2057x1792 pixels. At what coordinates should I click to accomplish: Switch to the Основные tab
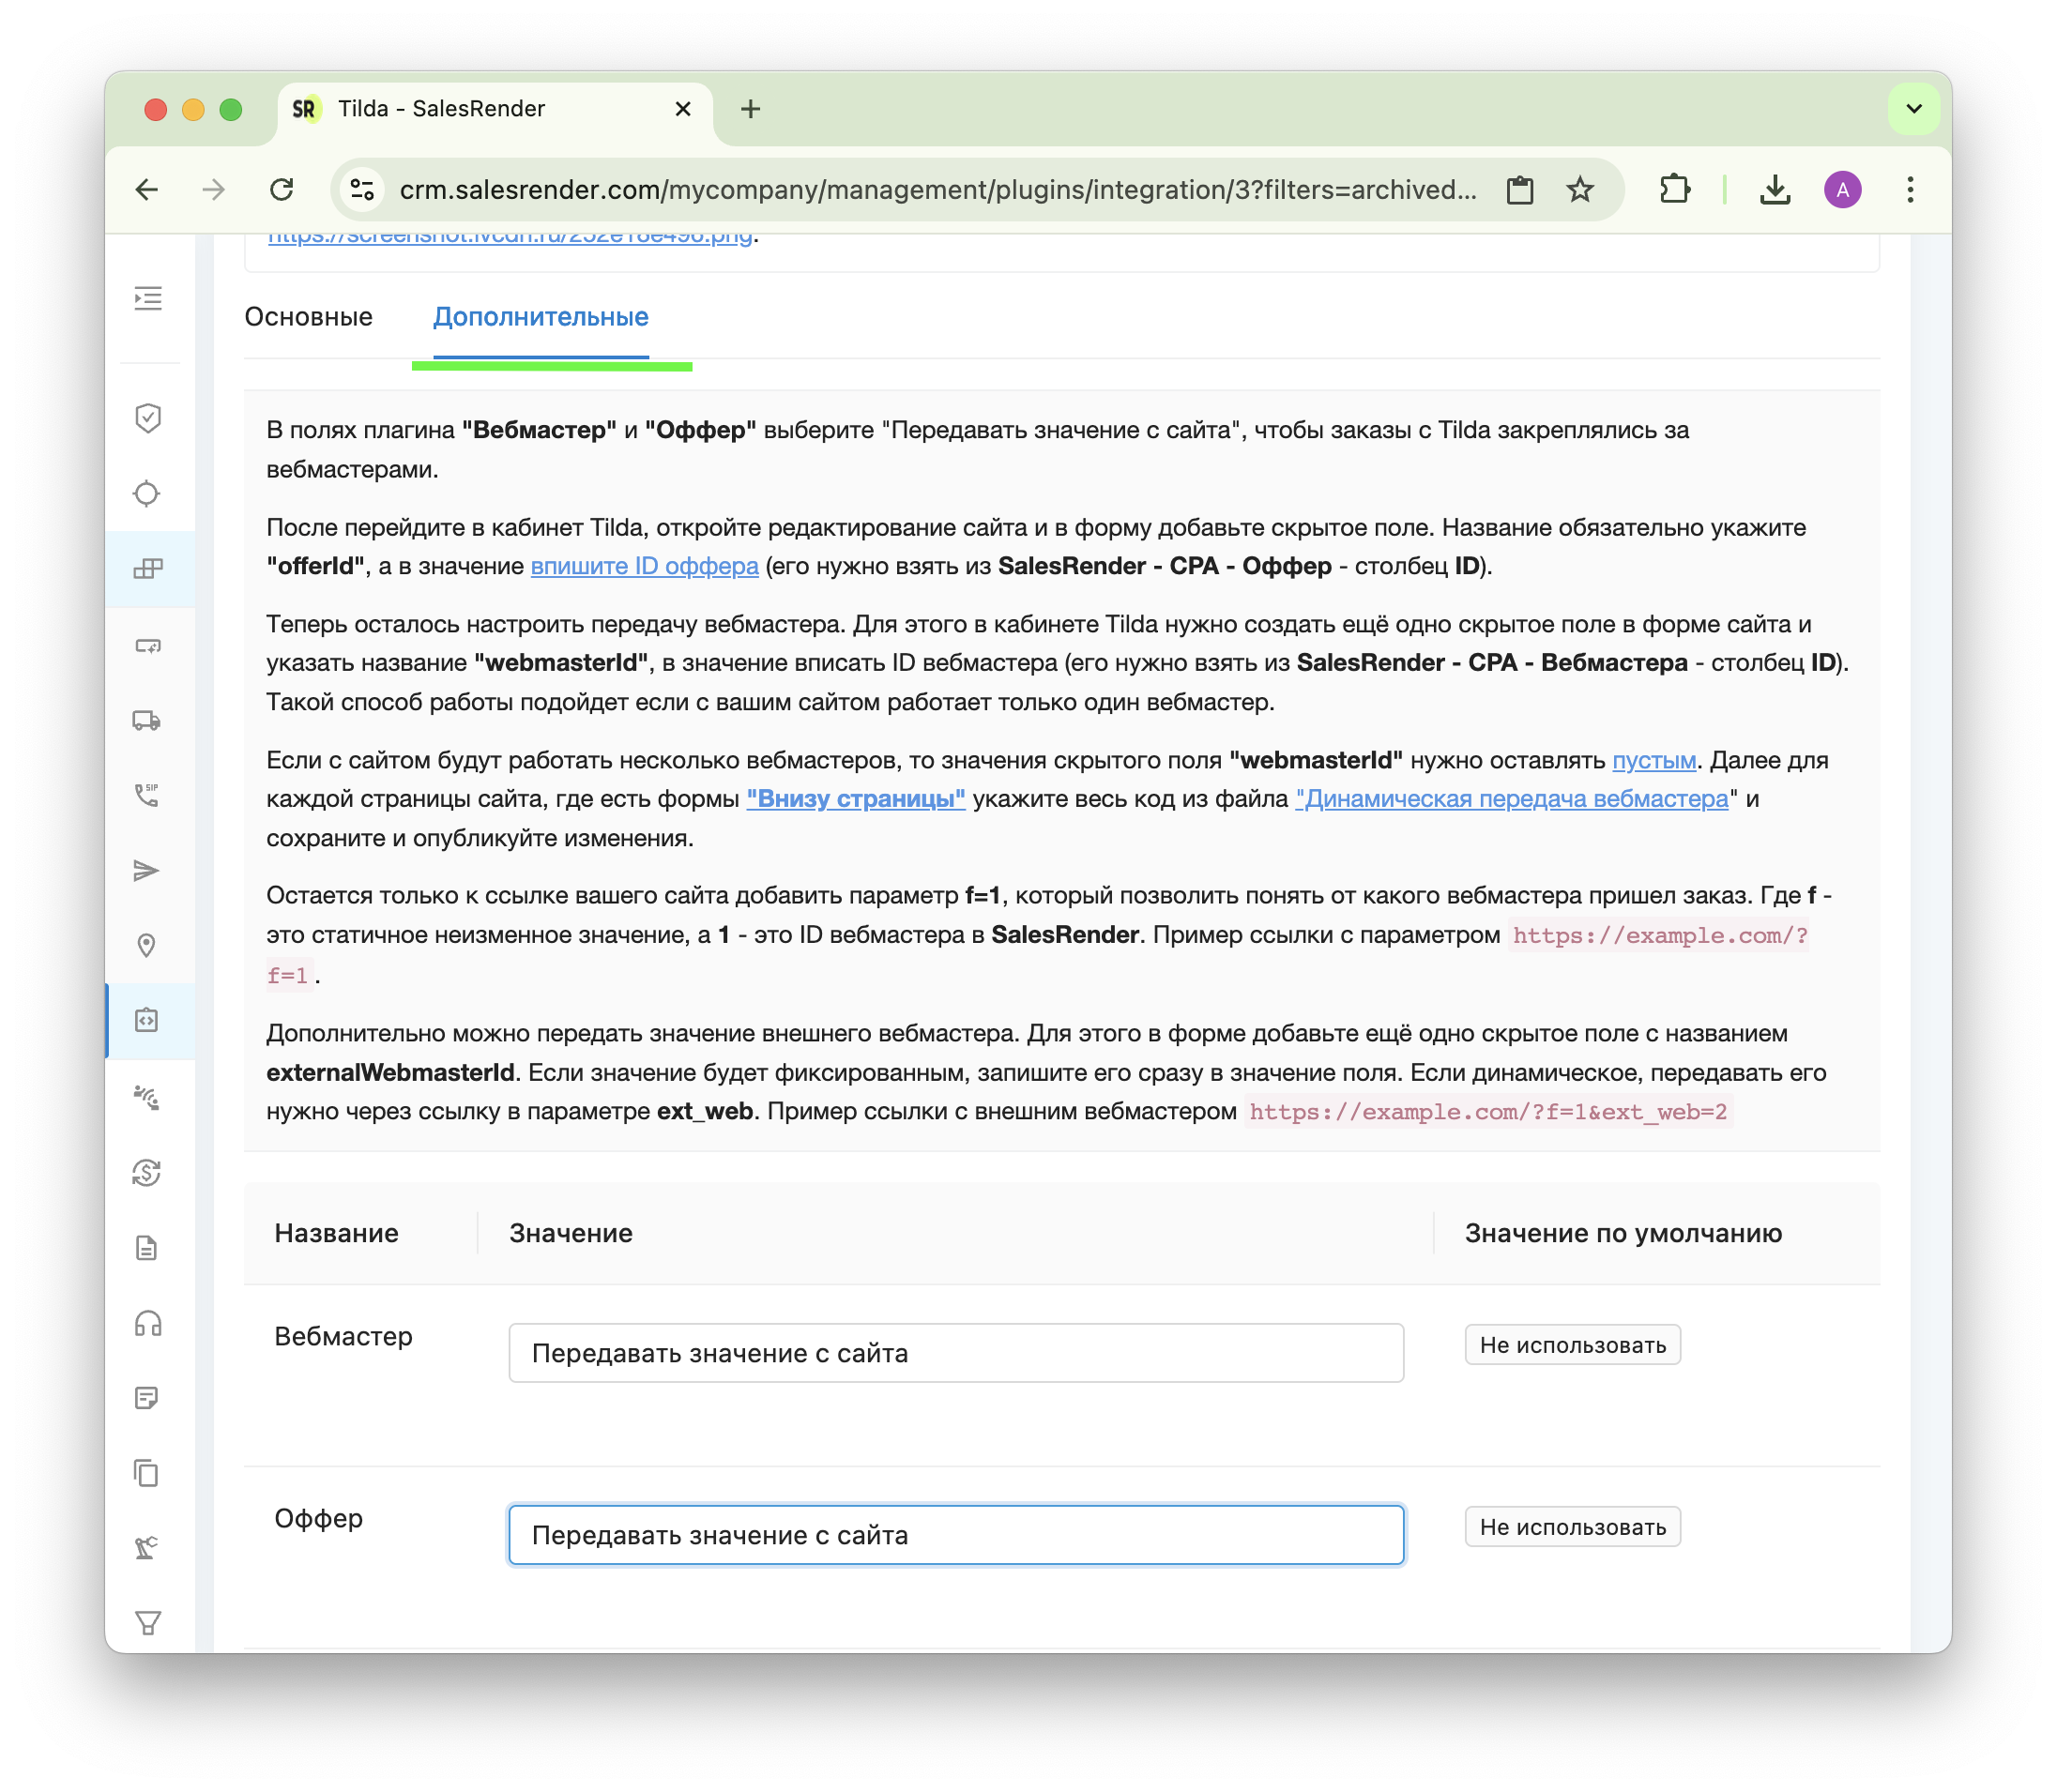point(308,317)
